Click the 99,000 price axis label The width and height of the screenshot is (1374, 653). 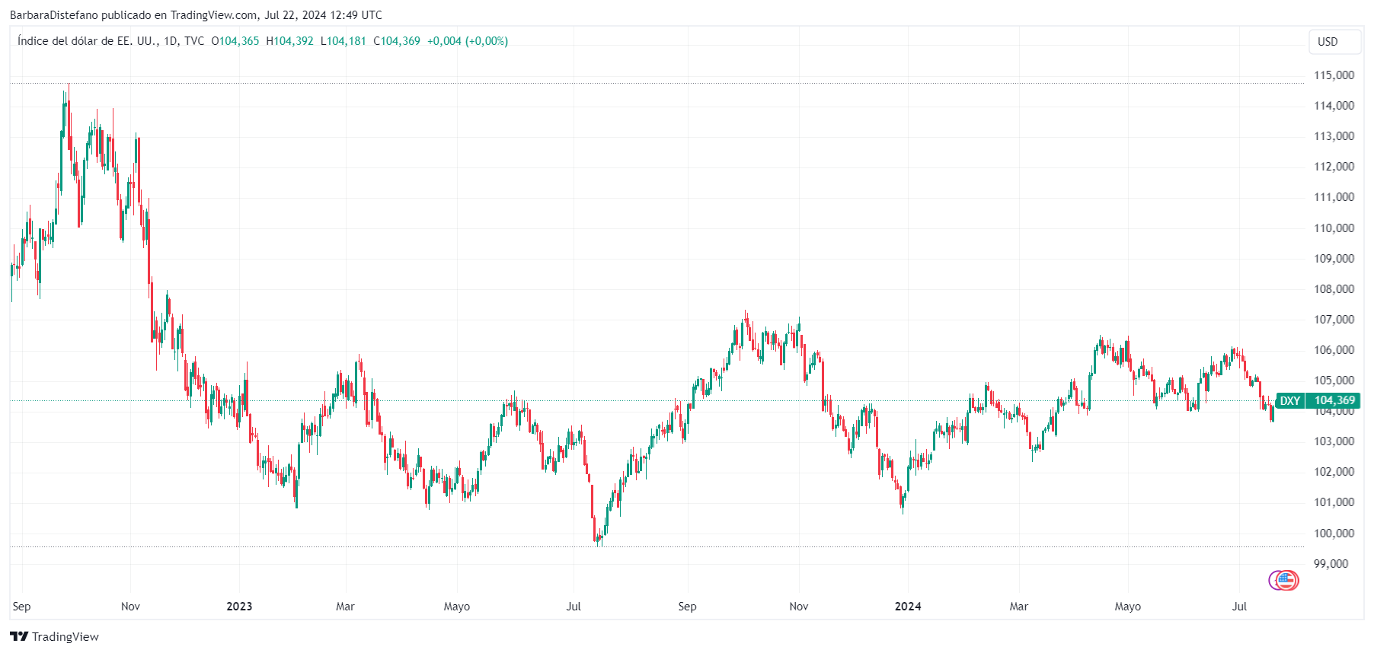tap(1331, 564)
